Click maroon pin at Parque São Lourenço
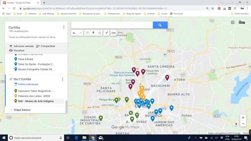 [x=143, y=72]
